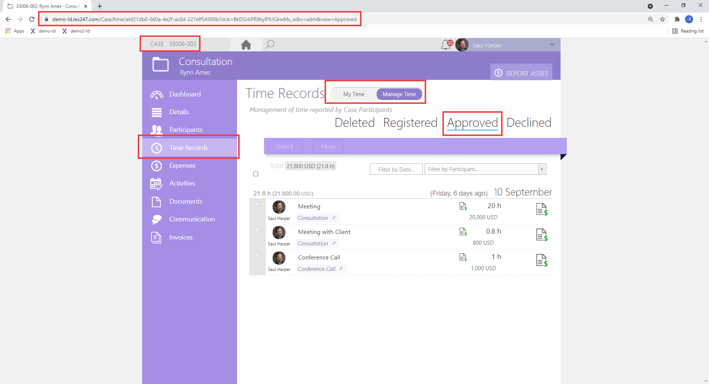709x384 pixels.
Task: Open the search magnifier icon
Action: [x=270, y=44]
